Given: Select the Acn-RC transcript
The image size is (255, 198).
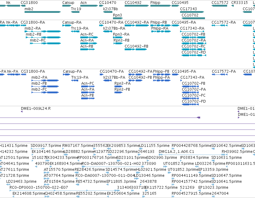Looking at the screenshot, I should [89, 37].
